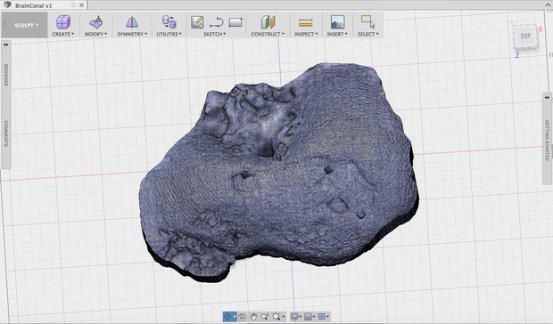This screenshot has height=324, width=553.
Task: Click the Select tool icon
Action: (x=367, y=22)
